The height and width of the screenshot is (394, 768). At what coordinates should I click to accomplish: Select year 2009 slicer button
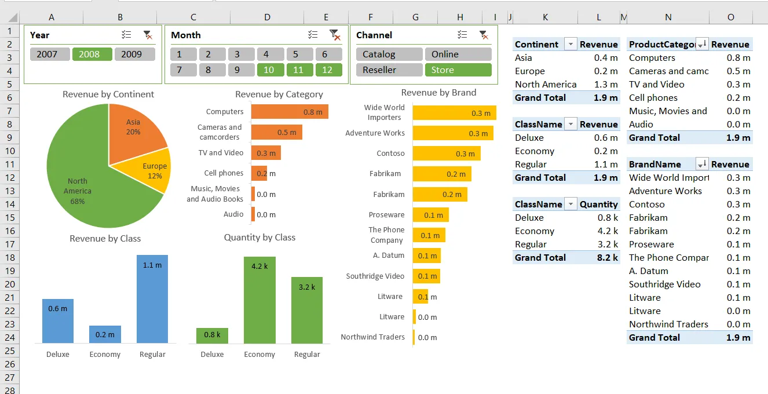[134, 54]
